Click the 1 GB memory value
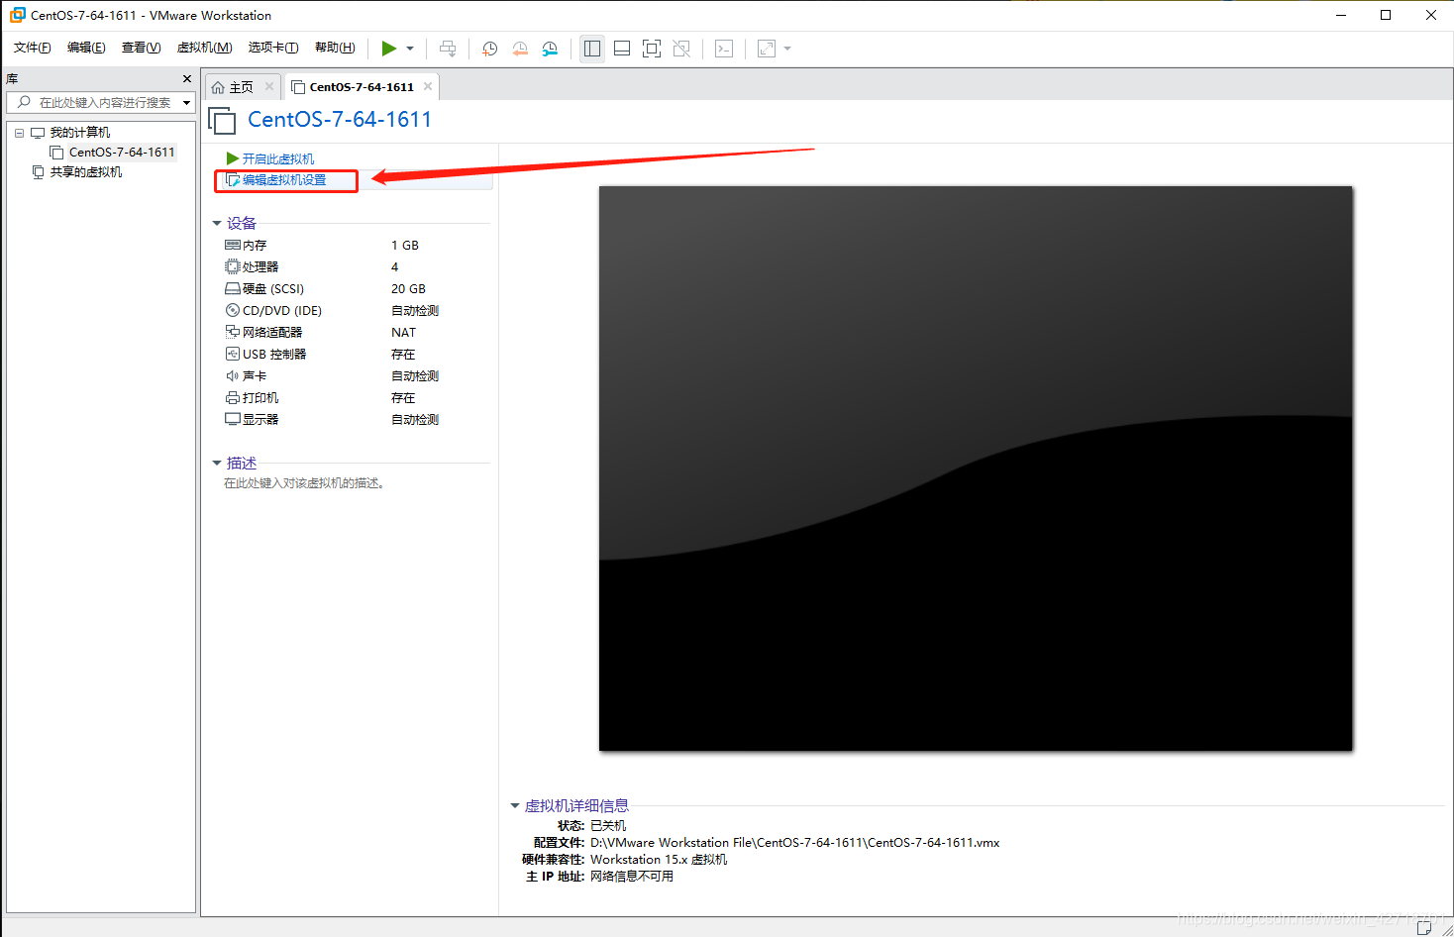 coord(404,246)
